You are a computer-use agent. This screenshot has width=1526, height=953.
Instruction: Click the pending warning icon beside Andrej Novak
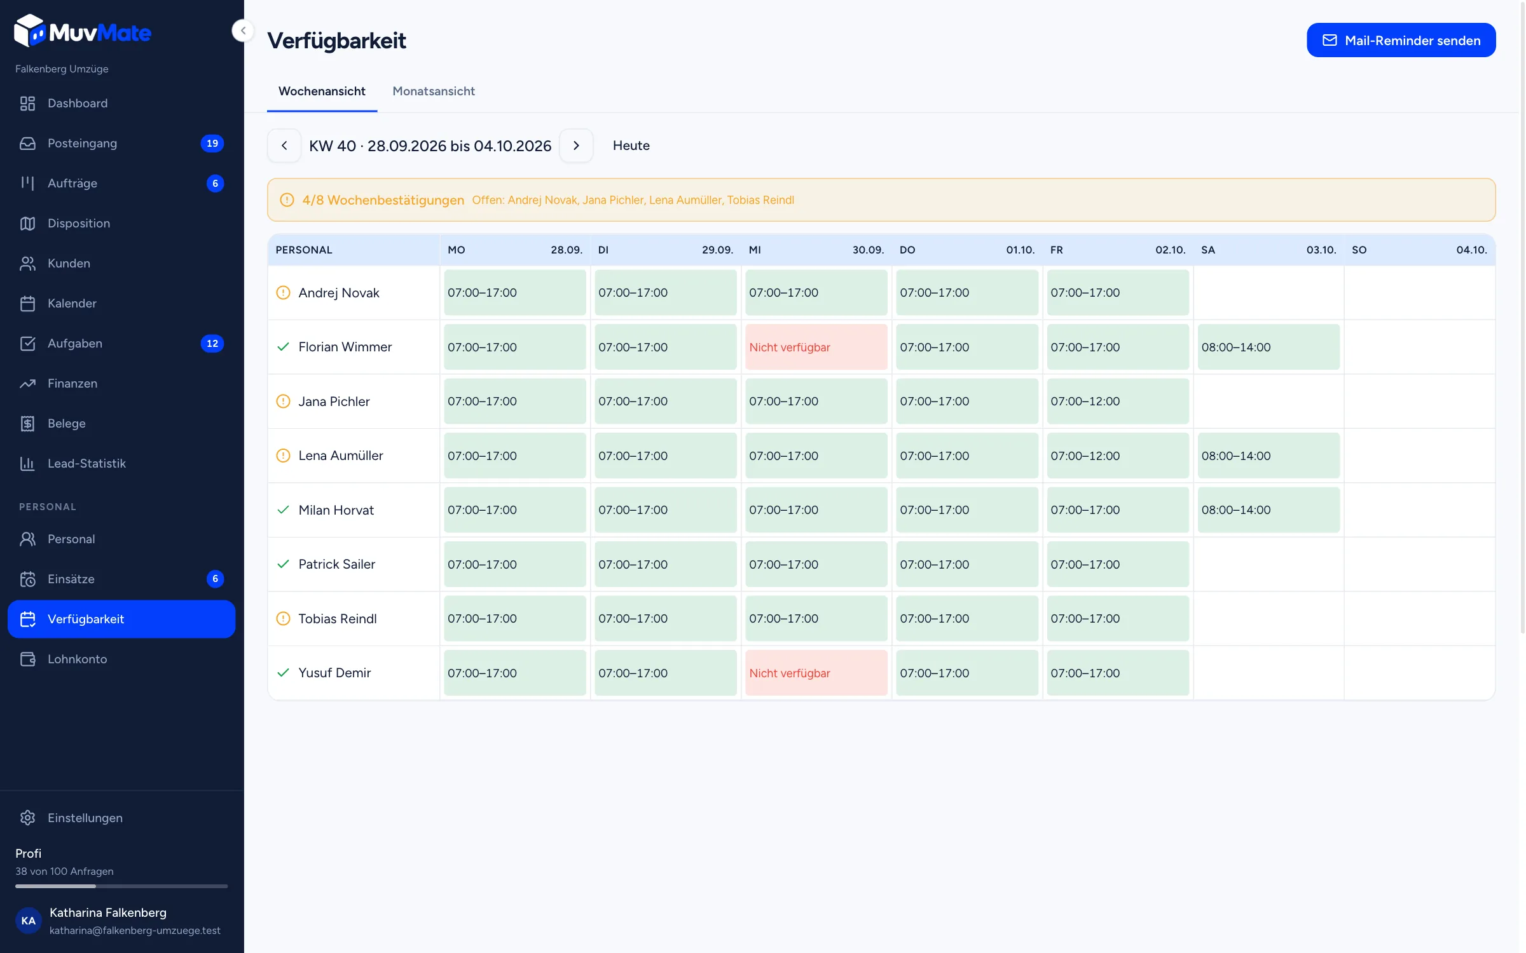283,292
